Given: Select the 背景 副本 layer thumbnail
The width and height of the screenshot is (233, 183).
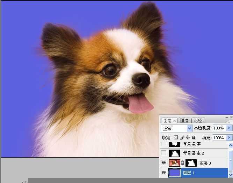Looking at the screenshot, I should pos(175,144).
